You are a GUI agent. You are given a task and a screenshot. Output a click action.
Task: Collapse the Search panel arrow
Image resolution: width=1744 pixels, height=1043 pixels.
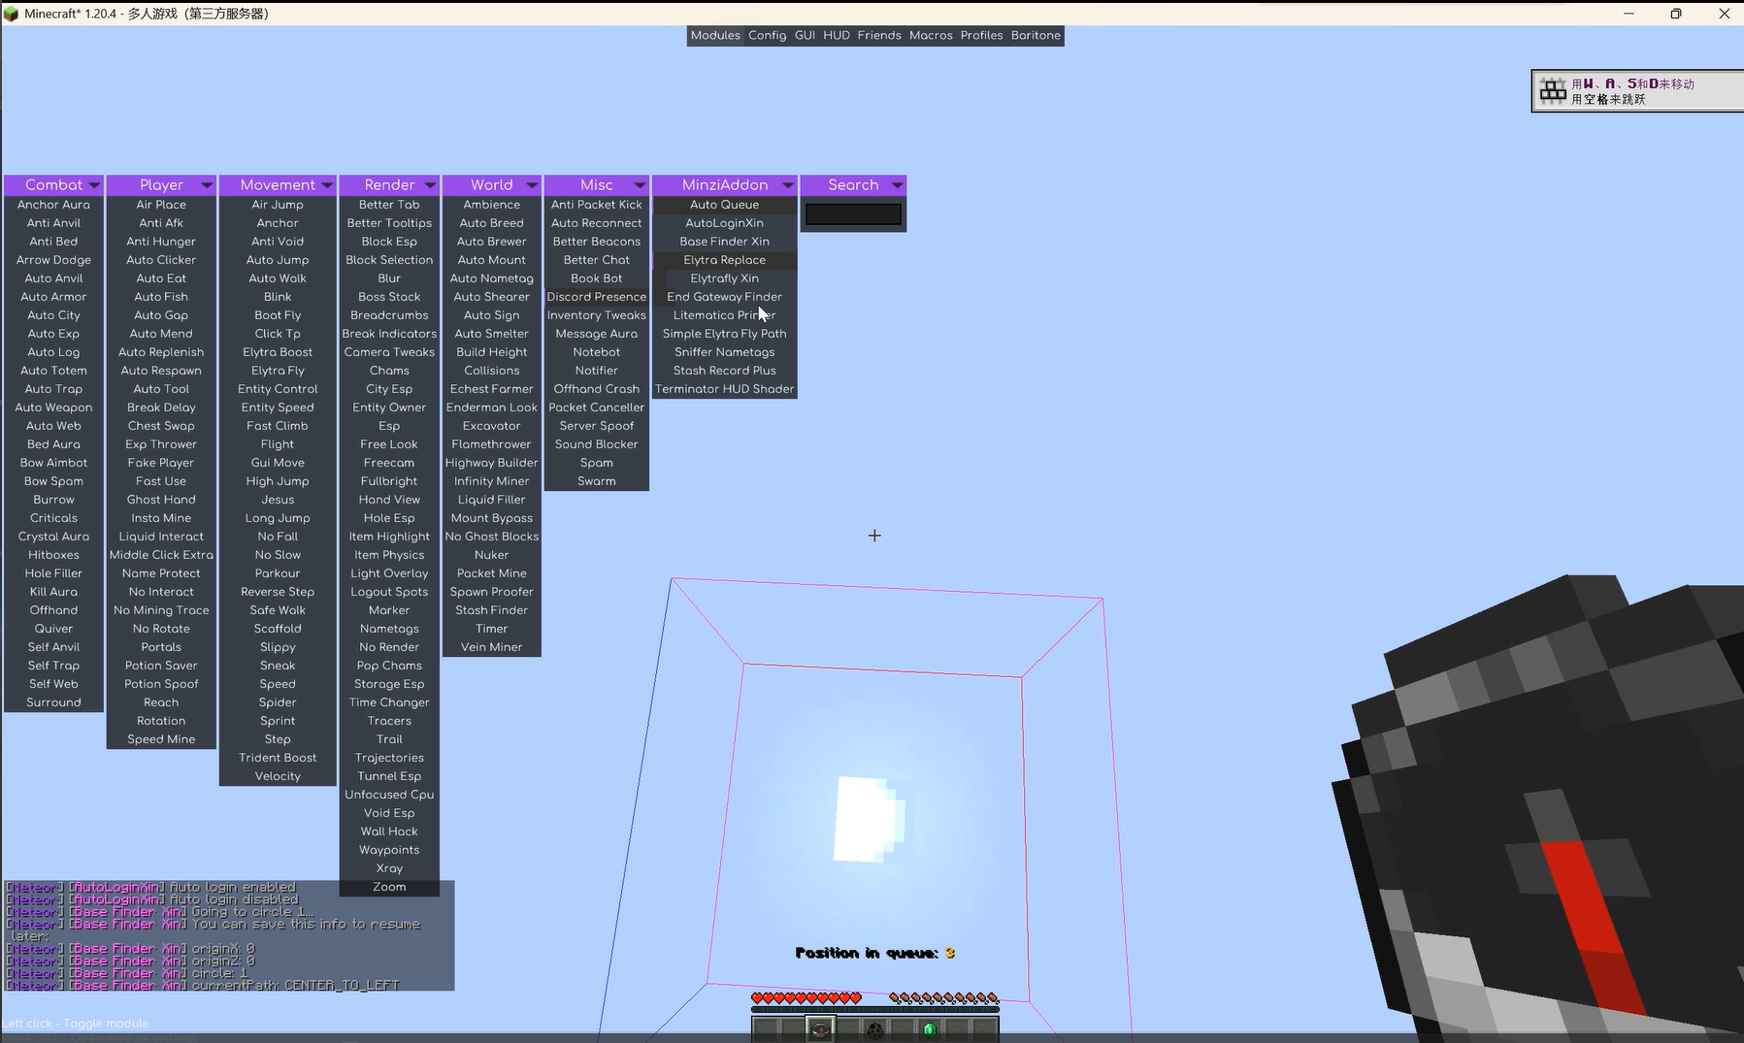[897, 185]
